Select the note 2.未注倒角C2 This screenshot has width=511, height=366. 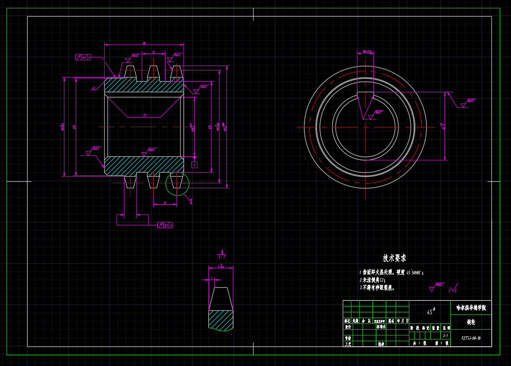click(x=372, y=280)
